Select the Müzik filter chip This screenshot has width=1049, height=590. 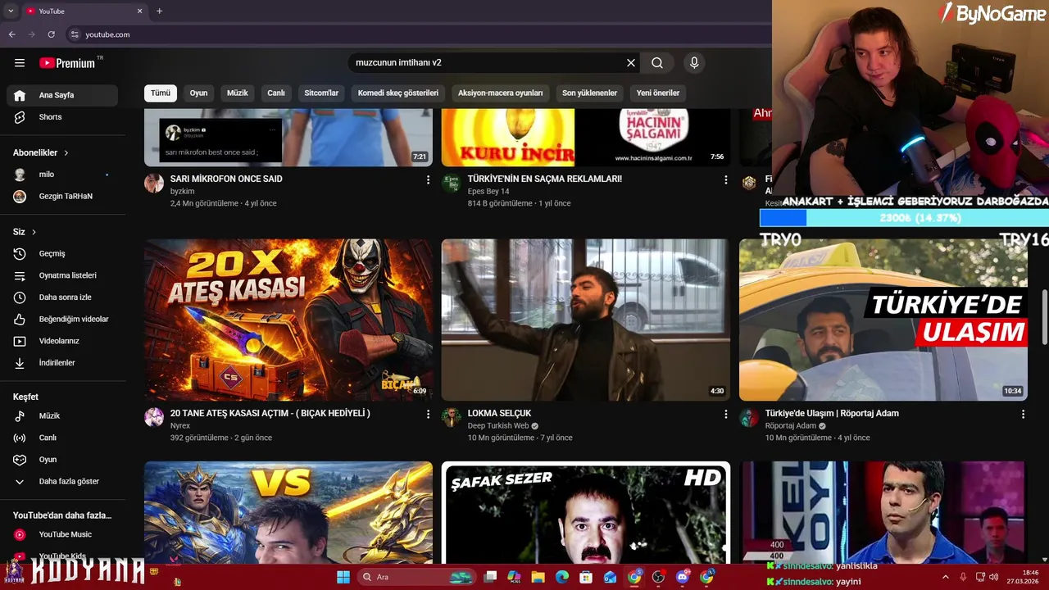click(238, 93)
